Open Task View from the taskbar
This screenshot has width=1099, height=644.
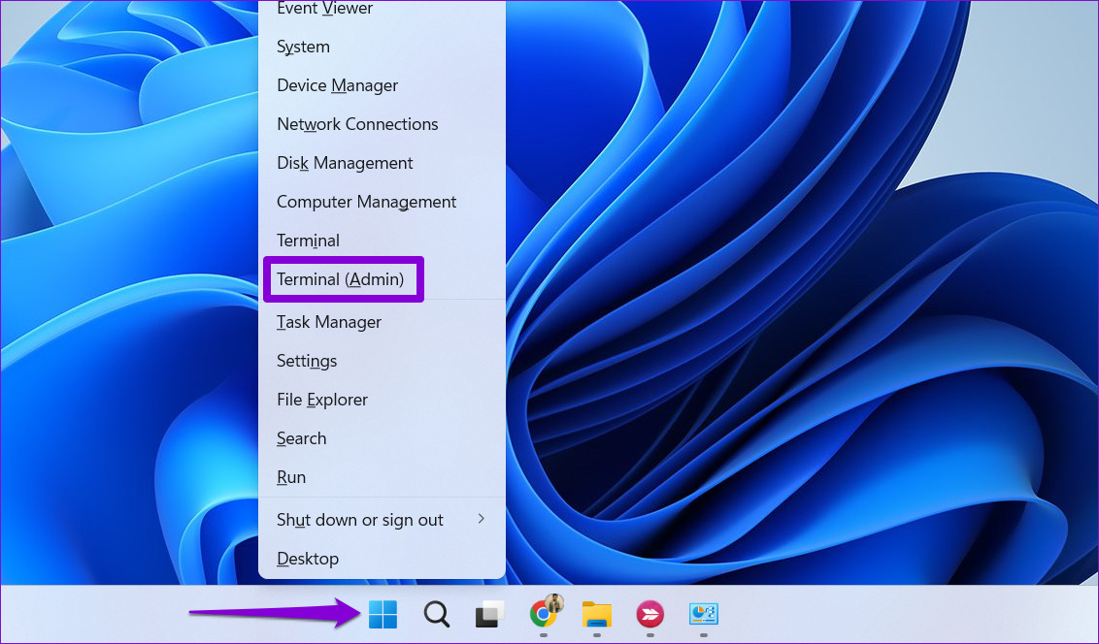click(x=489, y=615)
